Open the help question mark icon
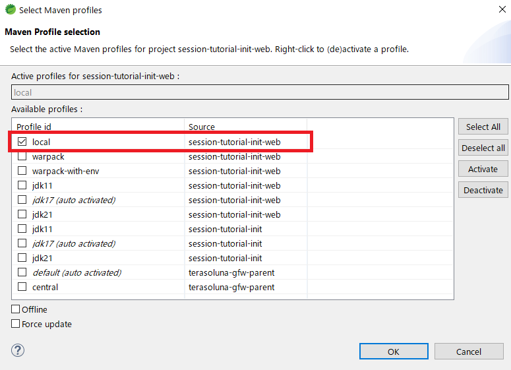511x370 pixels. pyautogui.click(x=18, y=350)
